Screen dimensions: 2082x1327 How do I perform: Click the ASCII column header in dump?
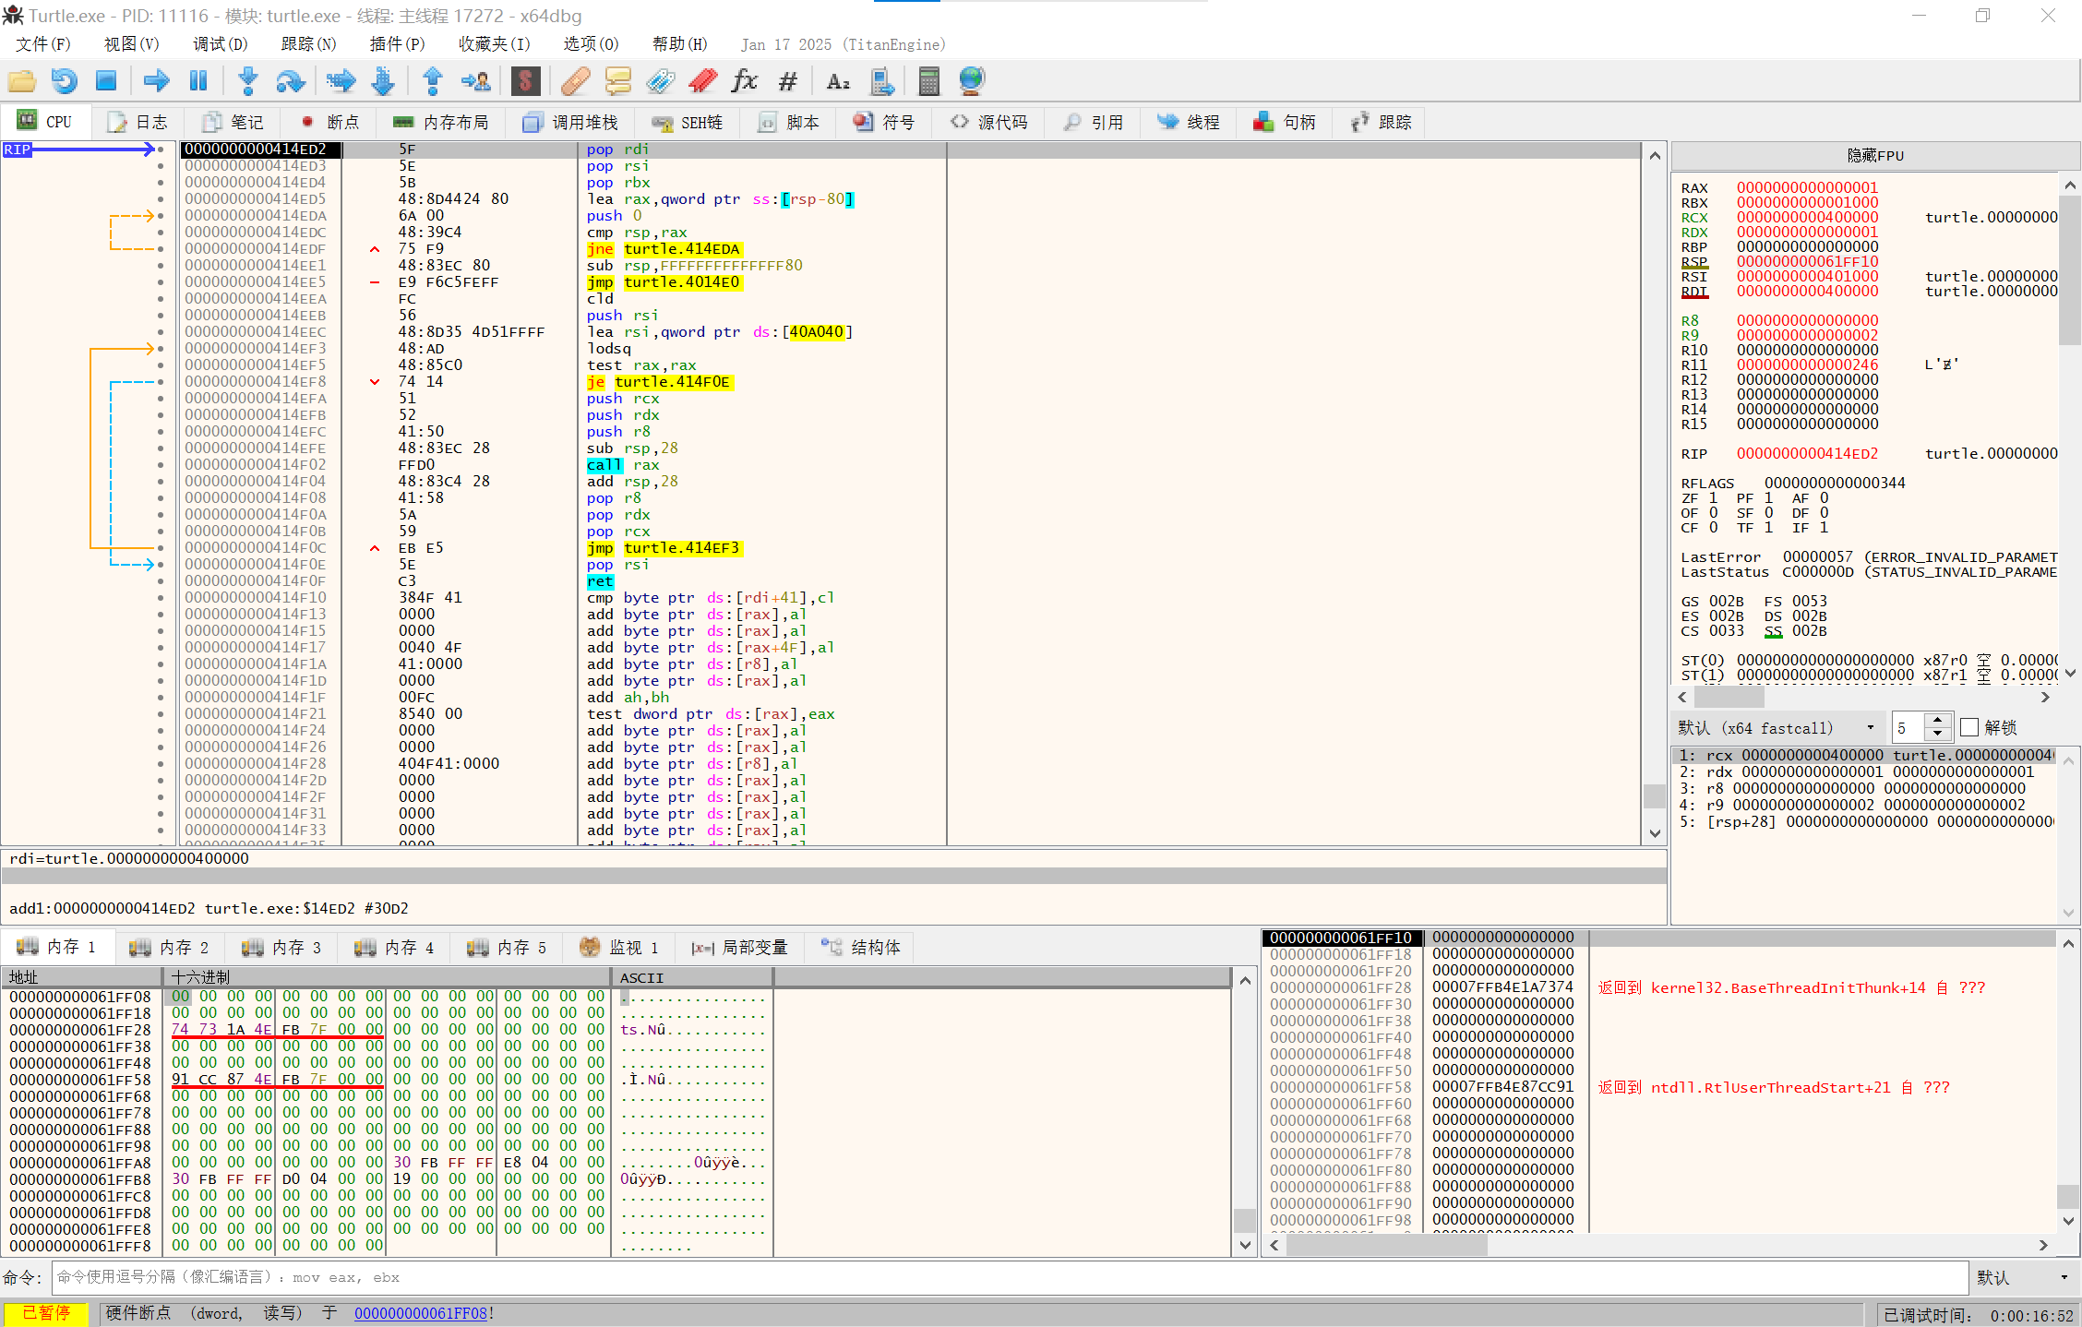692,977
